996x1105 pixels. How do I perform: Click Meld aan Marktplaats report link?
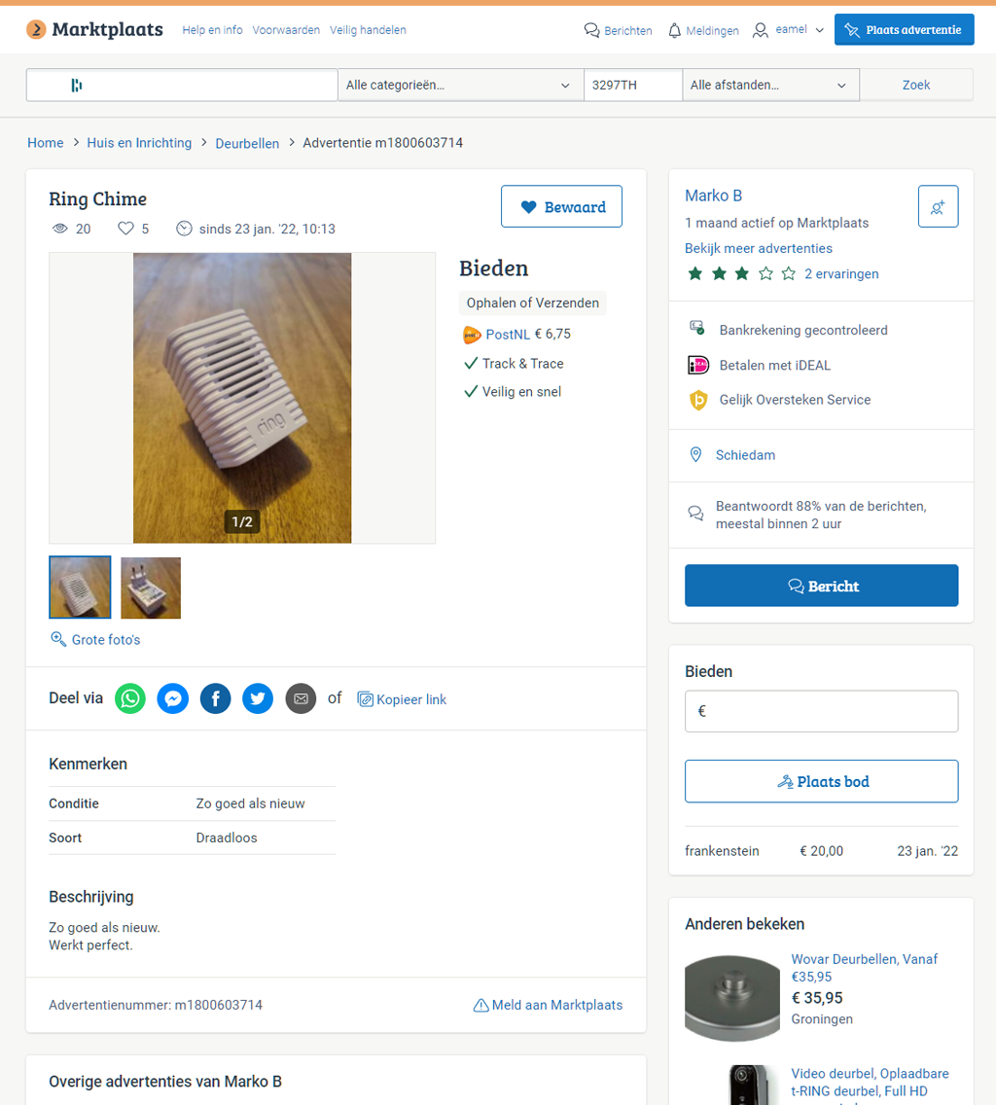548,1005
